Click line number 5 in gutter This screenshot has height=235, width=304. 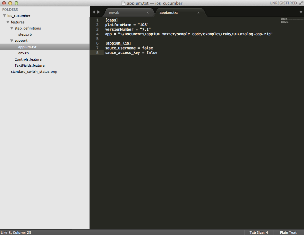pos(97,39)
